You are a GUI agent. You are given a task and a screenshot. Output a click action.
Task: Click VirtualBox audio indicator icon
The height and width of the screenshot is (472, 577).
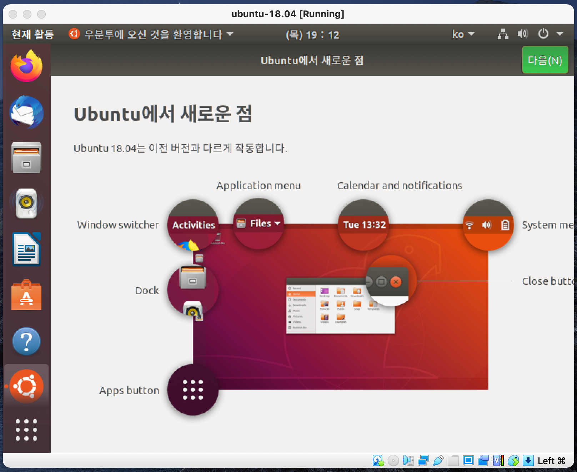[408, 461]
